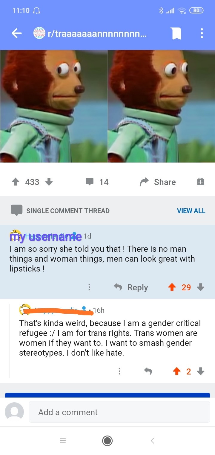Downvote the 2-point reply comment
215x455 pixels.
(x=201, y=371)
